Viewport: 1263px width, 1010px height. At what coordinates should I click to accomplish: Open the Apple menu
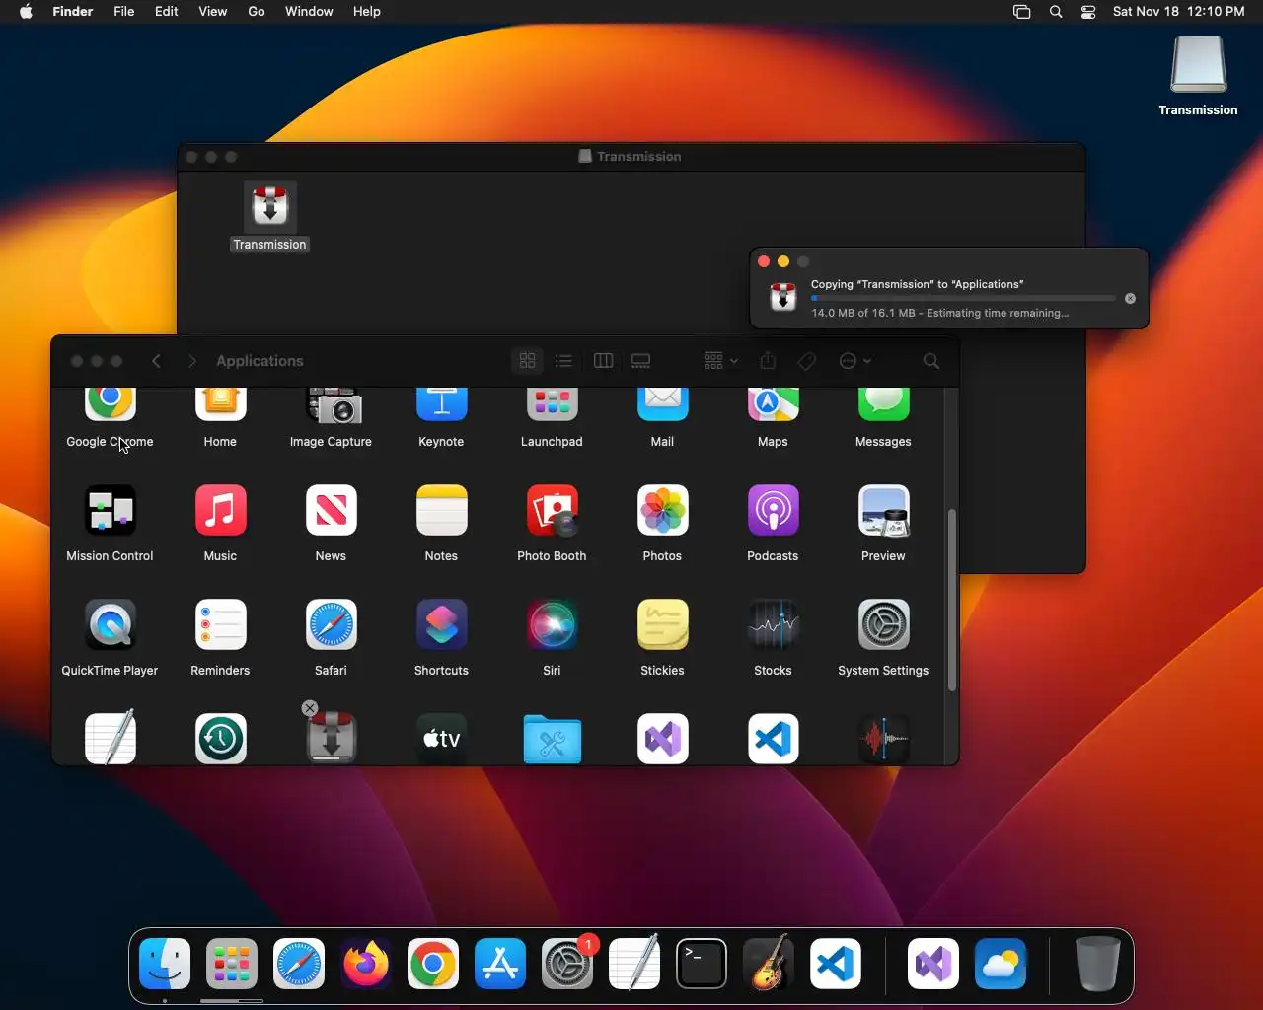(26, 12)
